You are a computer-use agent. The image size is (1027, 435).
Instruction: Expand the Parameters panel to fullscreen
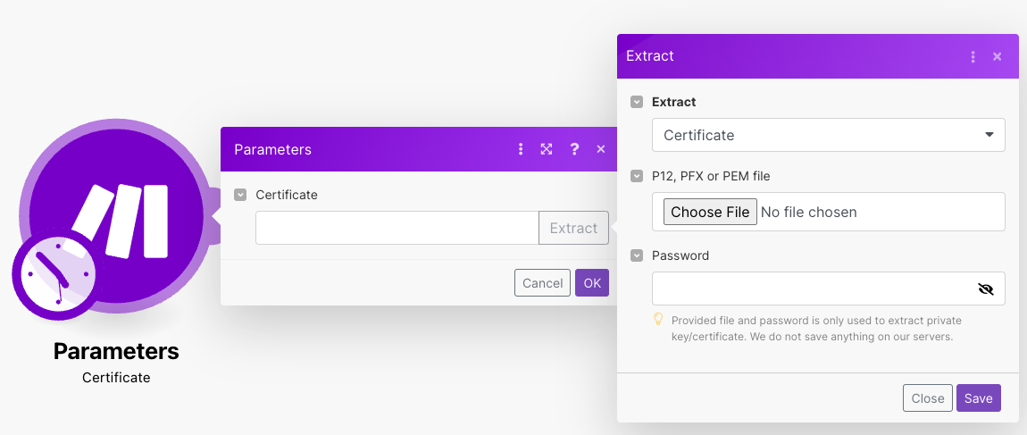pyautogui.click(x=547, y=149)
